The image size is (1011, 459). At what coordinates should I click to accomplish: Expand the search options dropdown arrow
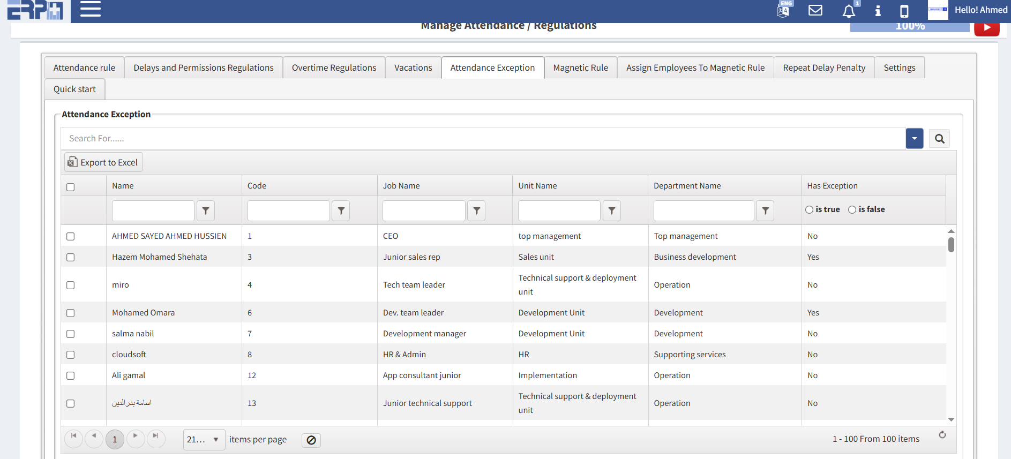point(914,139)
